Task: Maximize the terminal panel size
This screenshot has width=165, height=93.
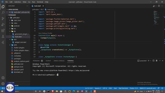Action: click(160, 61)
